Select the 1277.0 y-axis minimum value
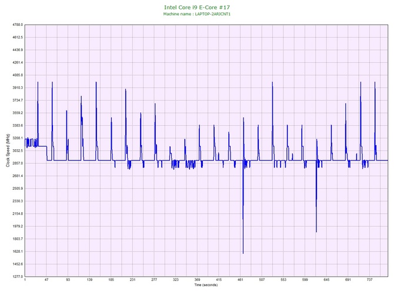The height and width of the screenshot is (295, 394). coord(17,277)
